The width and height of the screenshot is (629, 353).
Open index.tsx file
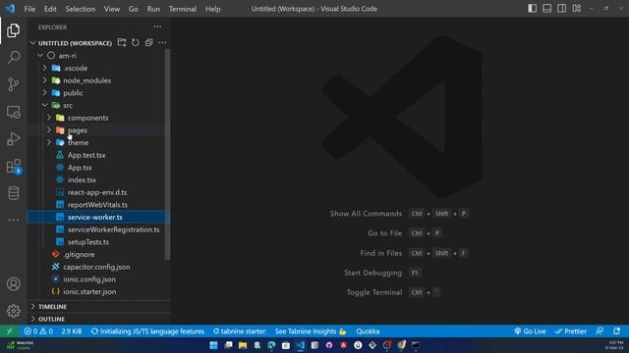(x=82, y=179)
